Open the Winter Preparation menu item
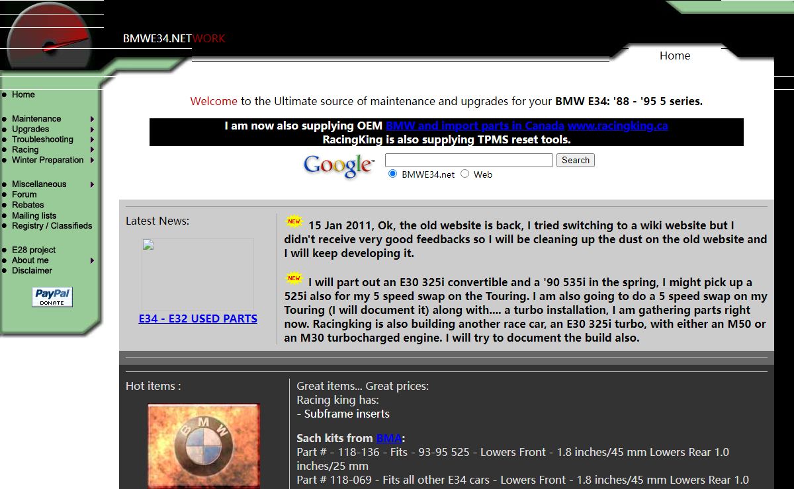Screen dimensions: 794x489 click(x=48, y=160)
